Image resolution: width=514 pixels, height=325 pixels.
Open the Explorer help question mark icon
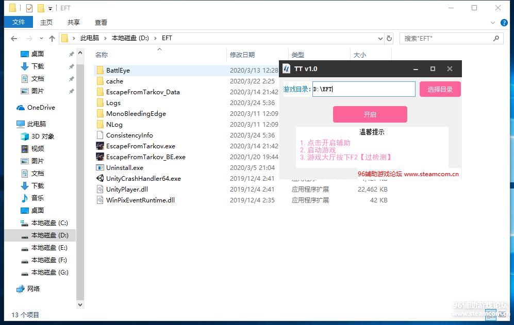pyautogui.click(x=505, y=22)
